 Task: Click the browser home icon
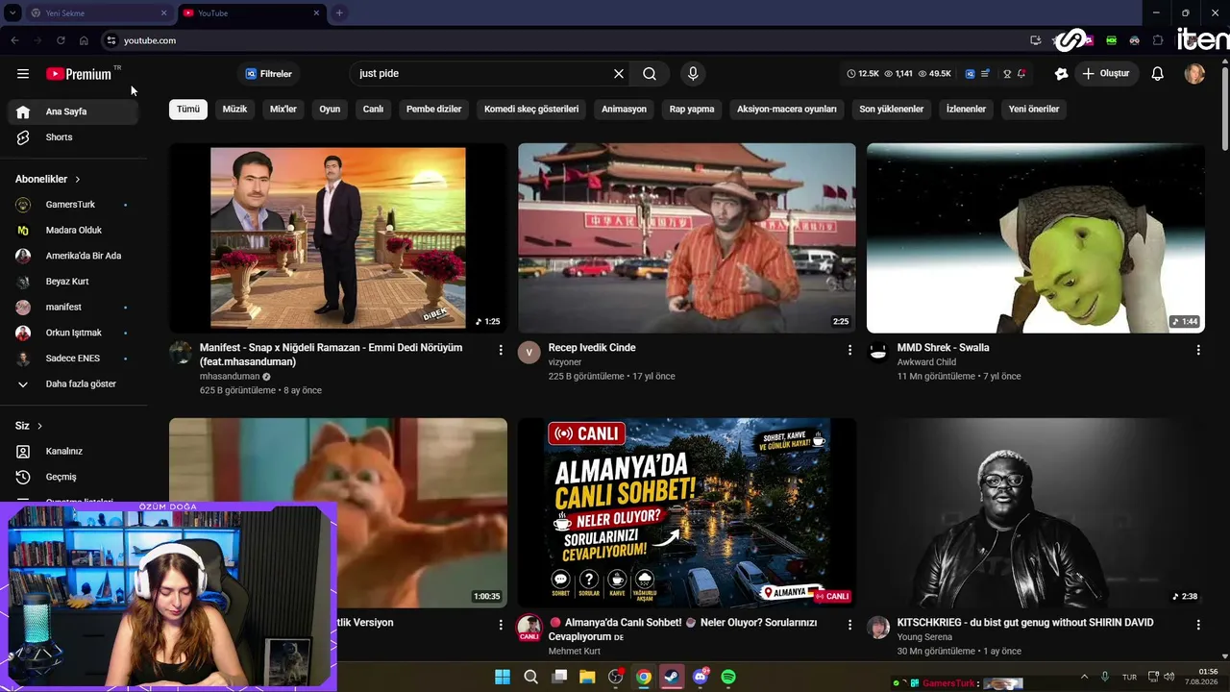coord(84,40)
